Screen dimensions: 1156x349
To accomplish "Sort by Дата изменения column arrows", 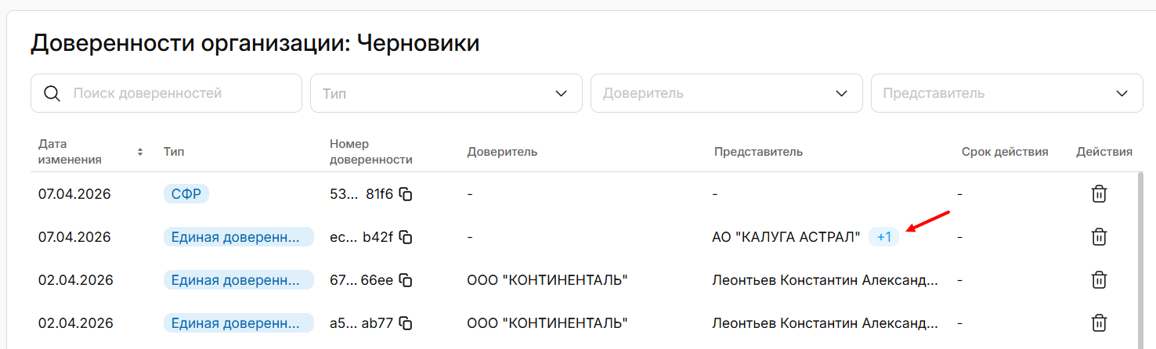I will [140, 152].
